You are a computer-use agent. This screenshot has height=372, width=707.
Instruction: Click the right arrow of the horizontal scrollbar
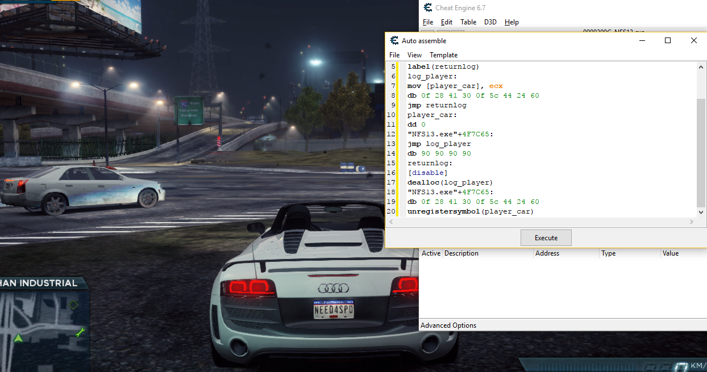pos(692,221)
